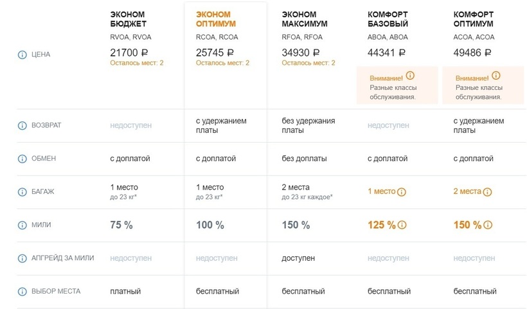527x309 pixels.
Task: Click the info icon beside БАГАЖ
Action: 22,192
